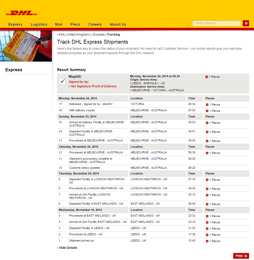Viewport: 254px width, 260px height.
Task: Click plus icon on With delivery courier row
Action: pos(207,111)
